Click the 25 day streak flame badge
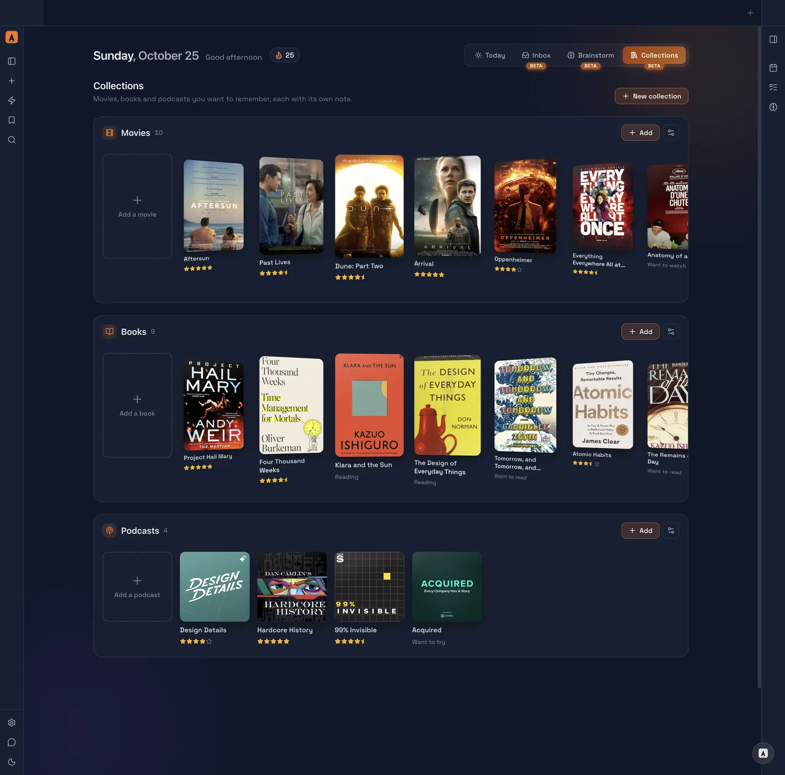This screenshot has height=775, width=785. pos(285,56)
